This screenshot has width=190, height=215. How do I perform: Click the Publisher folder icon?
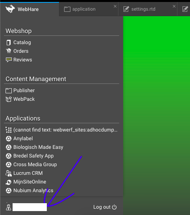click(x=9, y=91)
